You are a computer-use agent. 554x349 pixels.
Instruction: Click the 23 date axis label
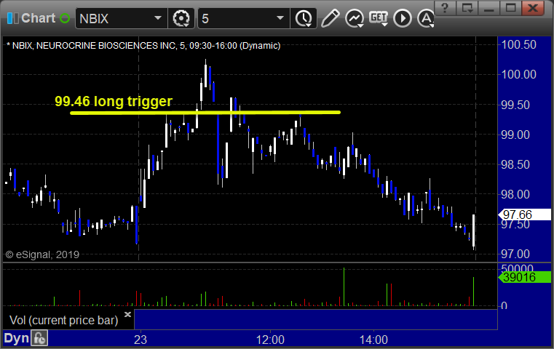pyautogui.click(x=141, y=340)
